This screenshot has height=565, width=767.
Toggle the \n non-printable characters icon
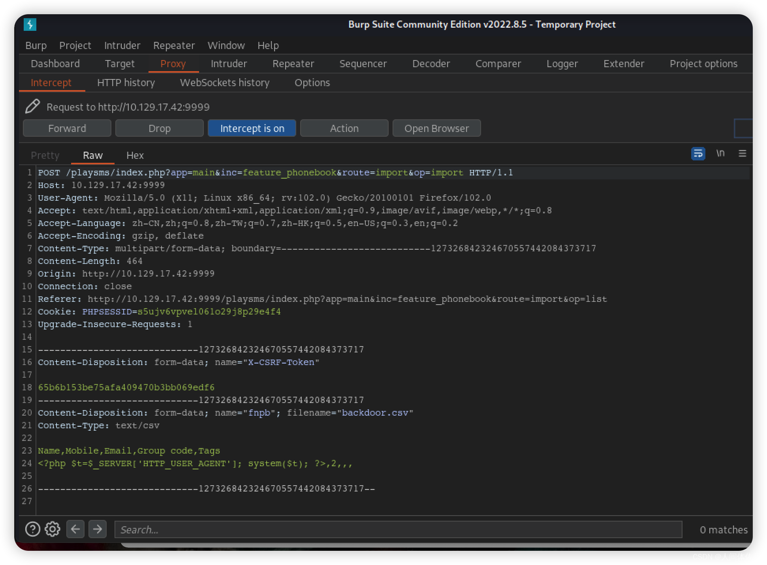[x=720, y=153]
